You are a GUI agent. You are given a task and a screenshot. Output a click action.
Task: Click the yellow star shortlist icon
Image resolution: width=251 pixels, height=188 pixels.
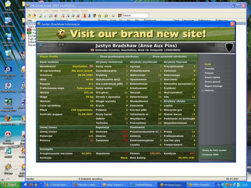[x=100, y=16]
